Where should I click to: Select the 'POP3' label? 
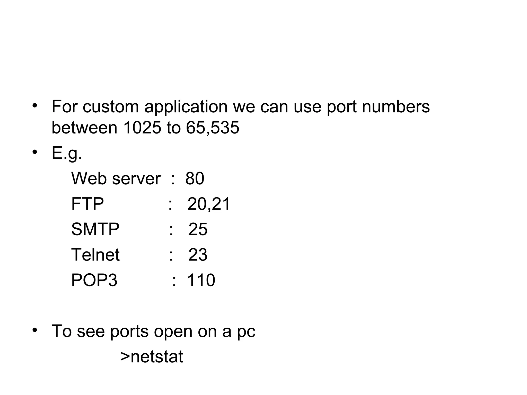pyautogui.click(x=94, y=280)
